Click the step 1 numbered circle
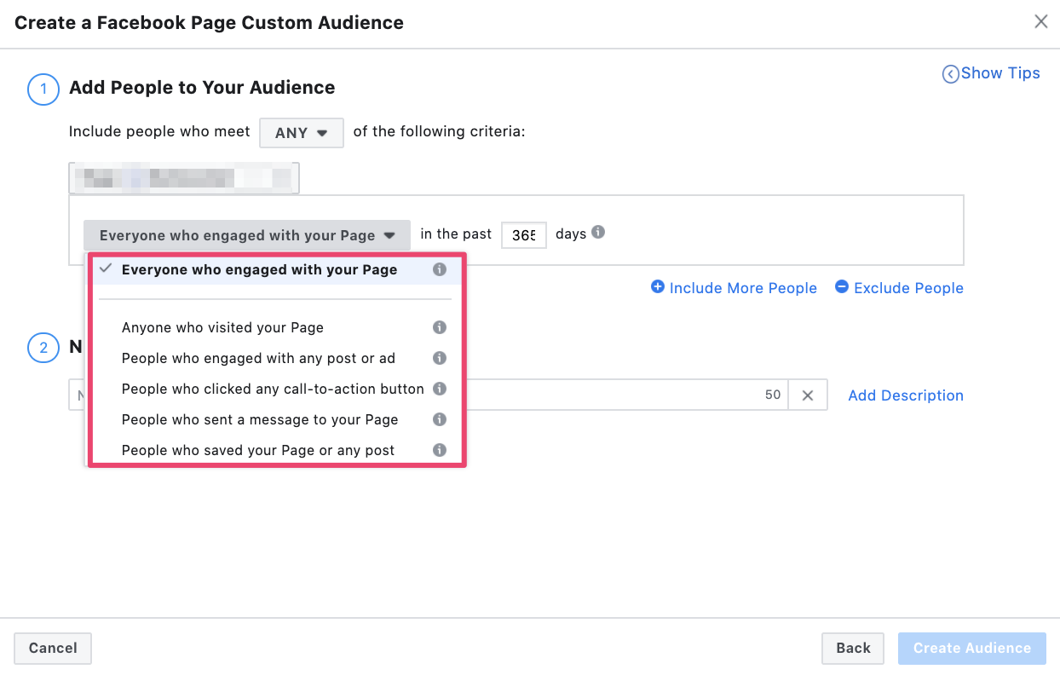The height and width of the screenshot is (675, 1060). click(43, 89)
